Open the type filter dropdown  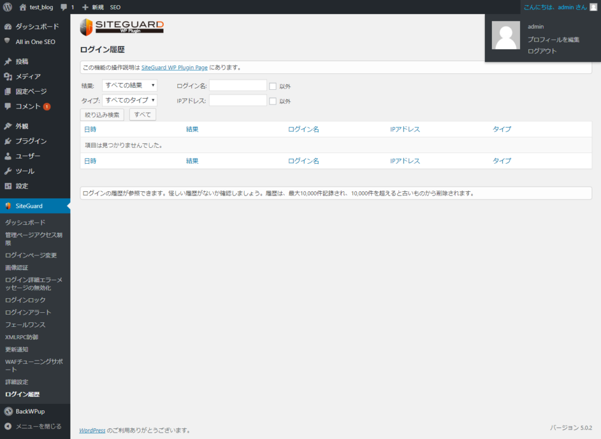pos(130,100)
